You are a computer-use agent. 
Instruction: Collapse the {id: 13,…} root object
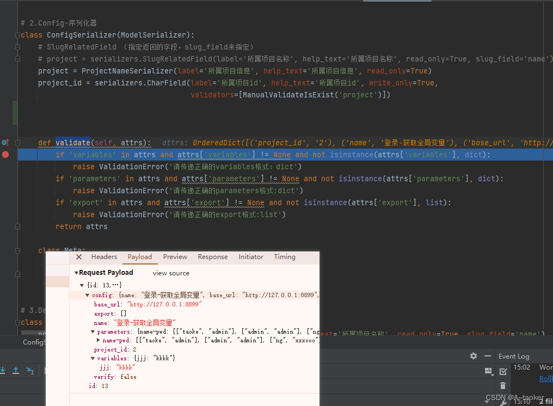82,285
